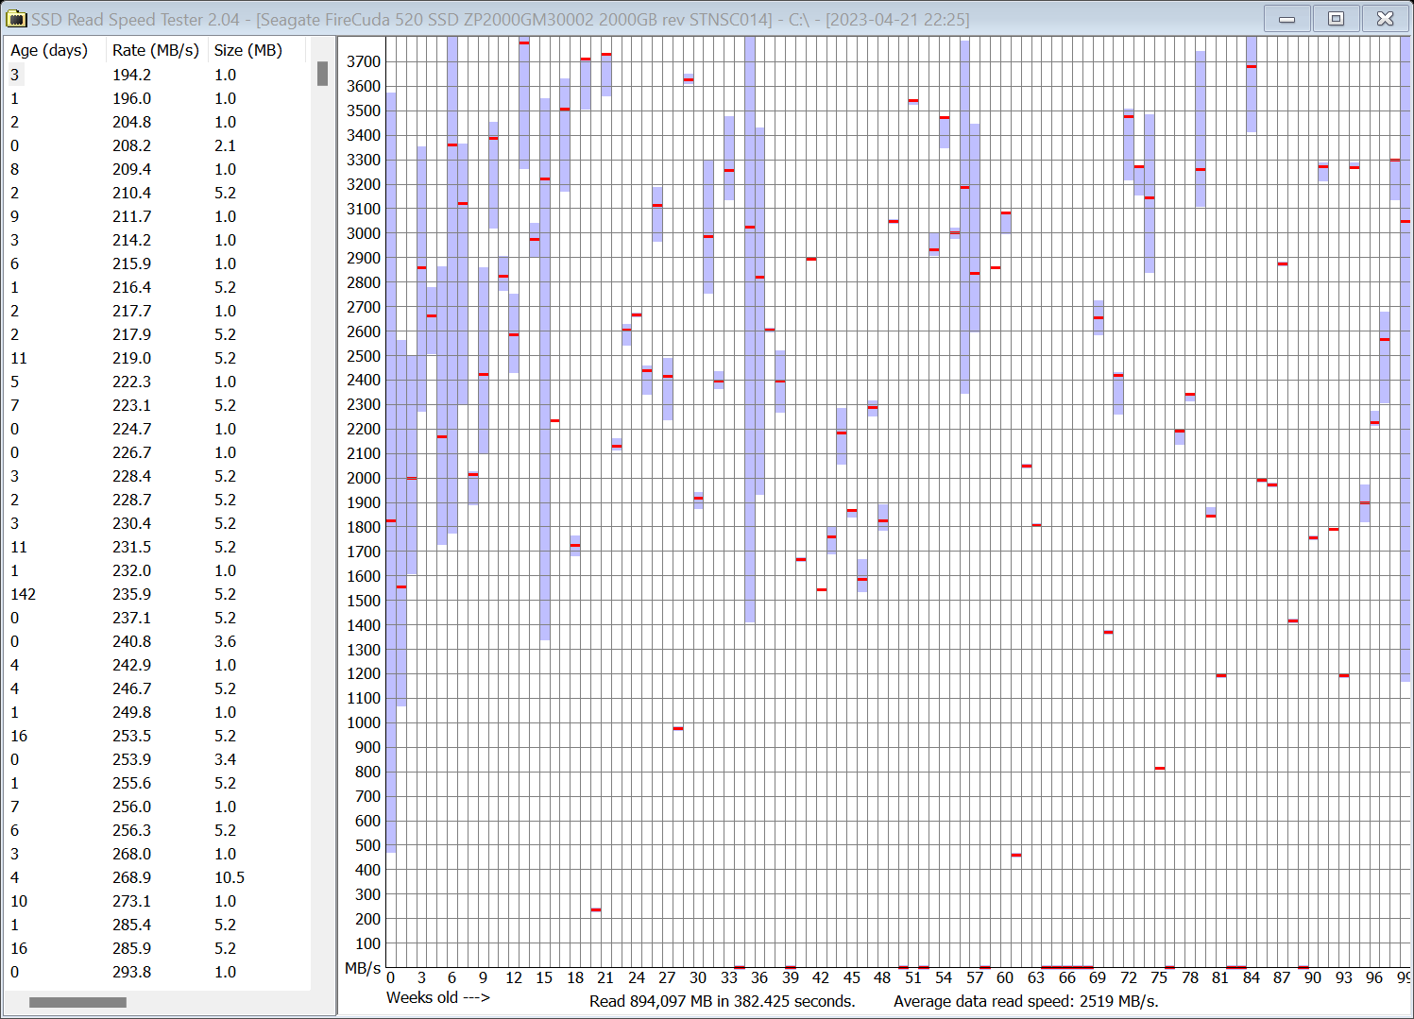Sort the table by Age (days) column
This screenshot has width=1414, height=1019.
point(49,50)
